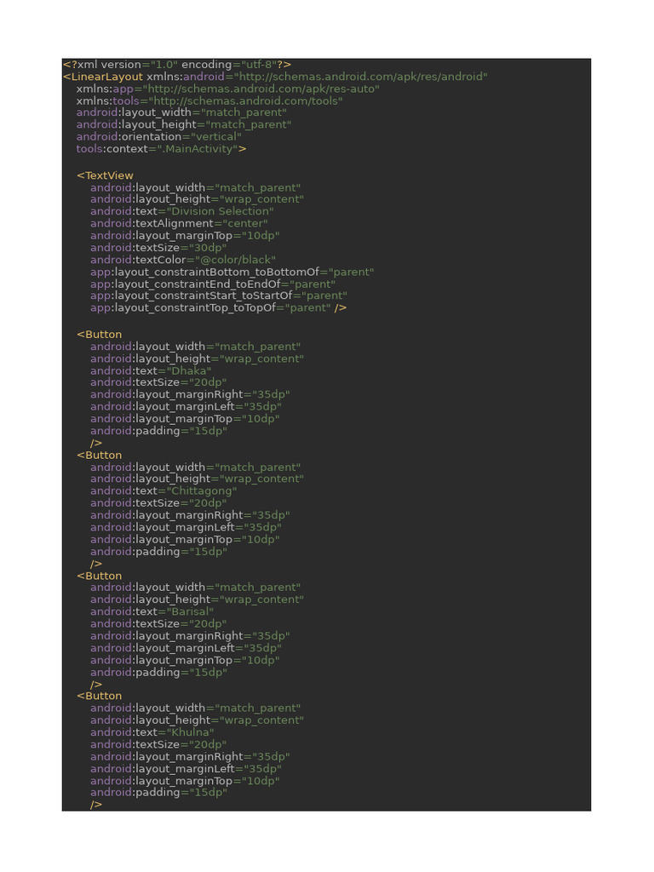Screen dimensions: 654x872
Task: Click the xml version declaration line
Action: click(177, 65)
